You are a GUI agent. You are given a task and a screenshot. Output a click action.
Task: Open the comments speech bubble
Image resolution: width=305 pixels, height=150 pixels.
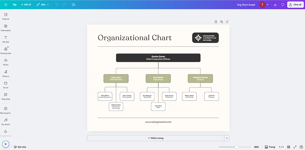(283, 5)
